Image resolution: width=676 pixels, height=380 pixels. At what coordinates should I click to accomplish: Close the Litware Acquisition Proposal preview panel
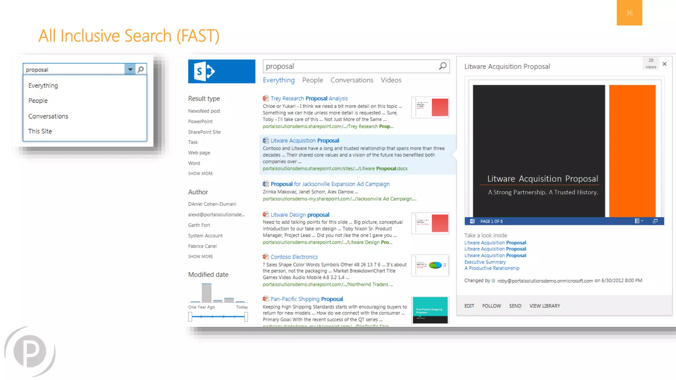pyautogui.click(x=664, y=64)
